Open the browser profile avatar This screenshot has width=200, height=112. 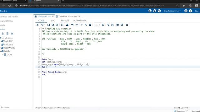197,6
